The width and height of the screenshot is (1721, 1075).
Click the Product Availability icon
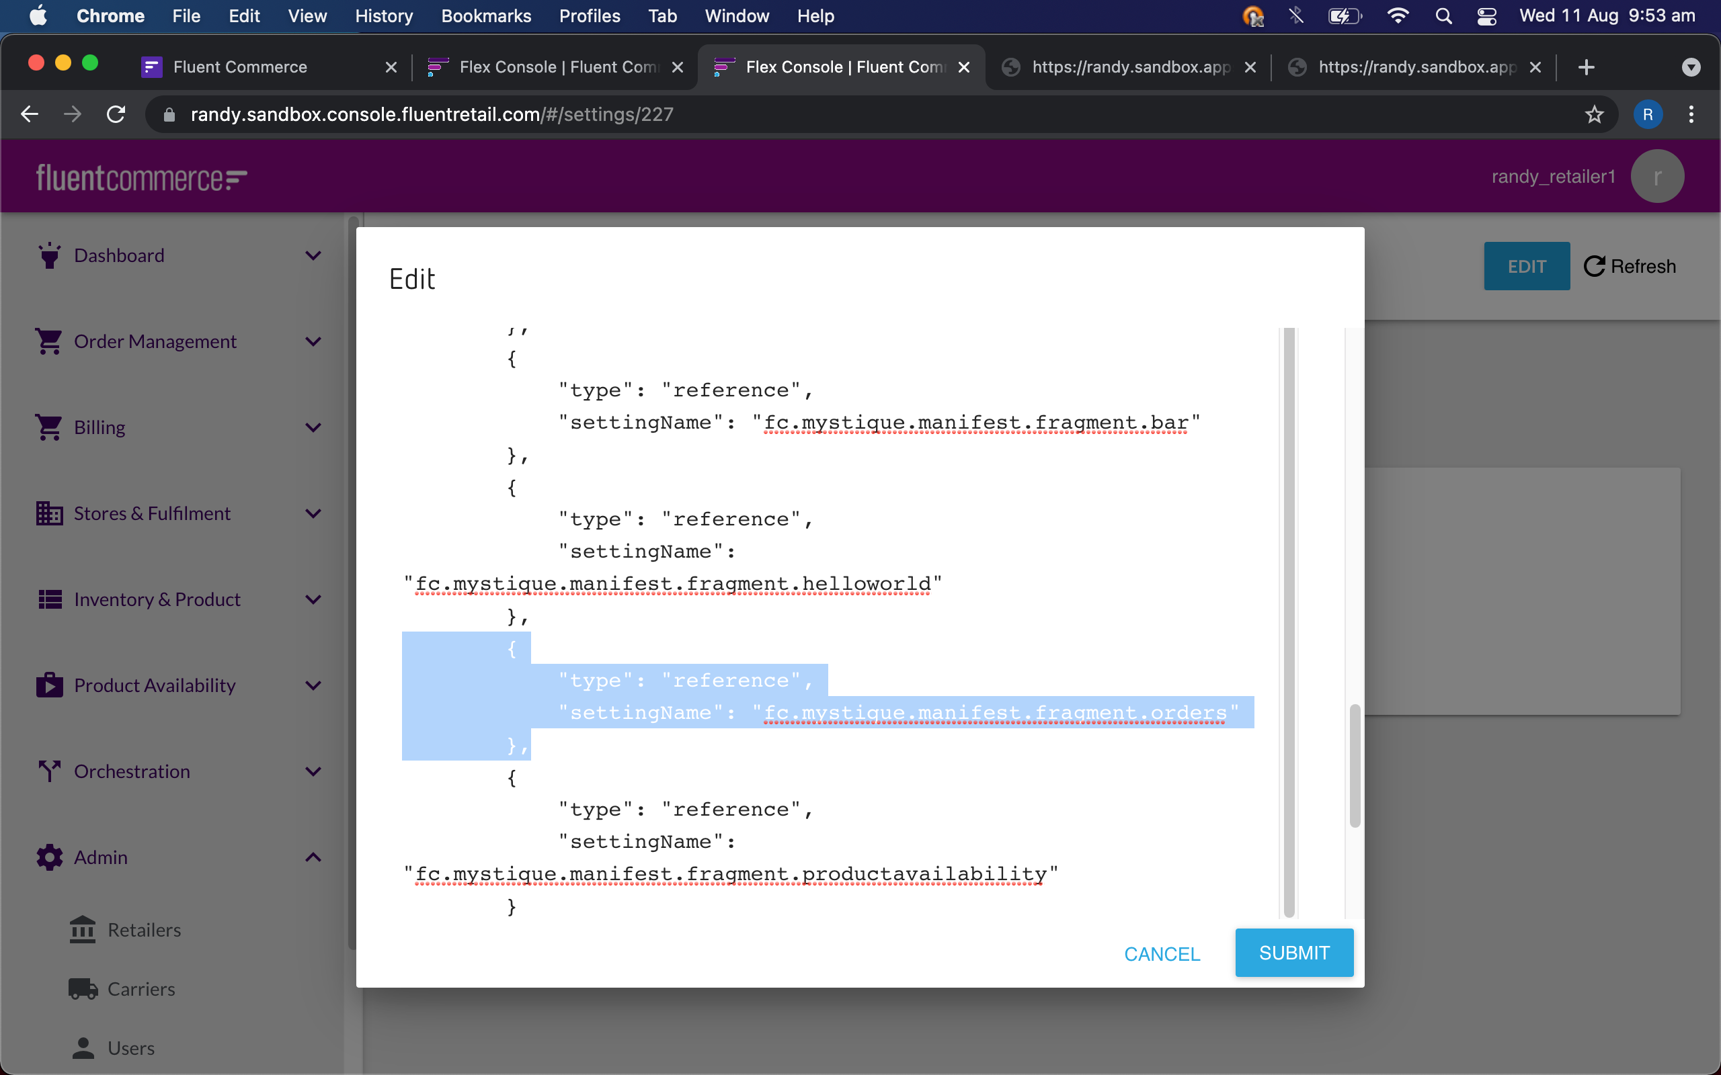click(x=49, y=685)
